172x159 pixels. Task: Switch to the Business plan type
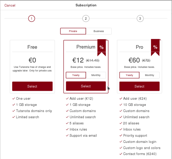click(x=99, y=31)
